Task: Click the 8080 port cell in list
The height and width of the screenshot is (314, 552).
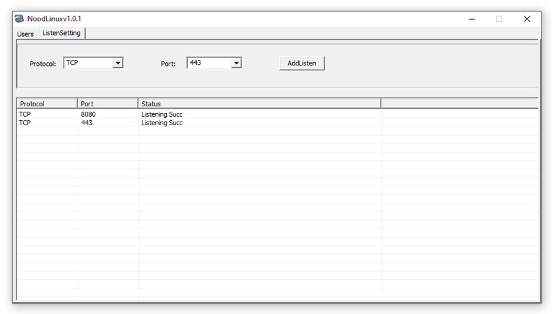Action: click(89, 114)
